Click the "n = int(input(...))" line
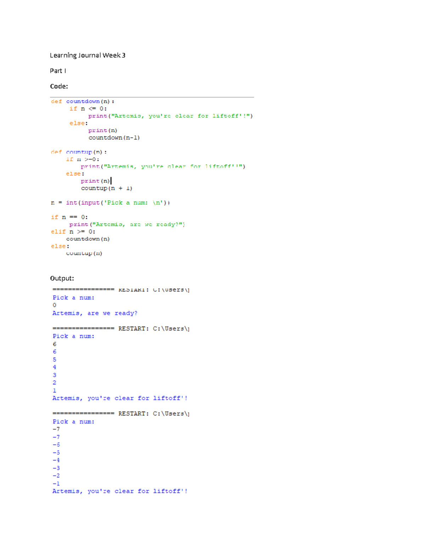This screenshot has width=425, height=550. (x=110, y=203)
